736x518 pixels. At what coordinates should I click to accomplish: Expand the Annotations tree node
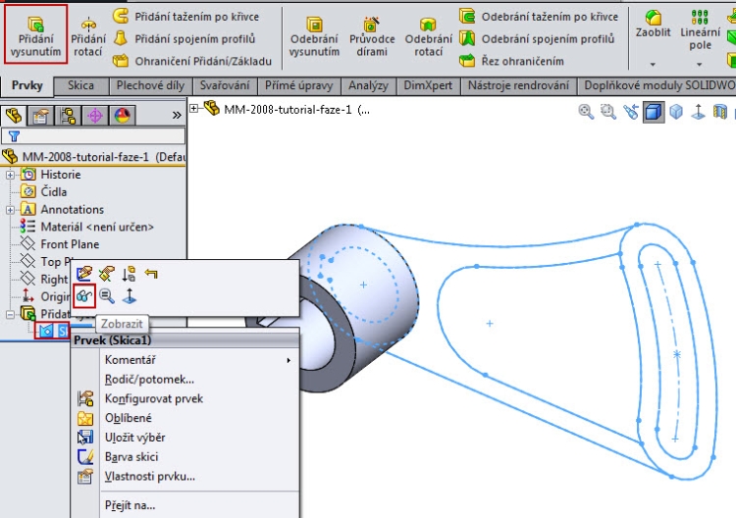(x=10, y=210)
